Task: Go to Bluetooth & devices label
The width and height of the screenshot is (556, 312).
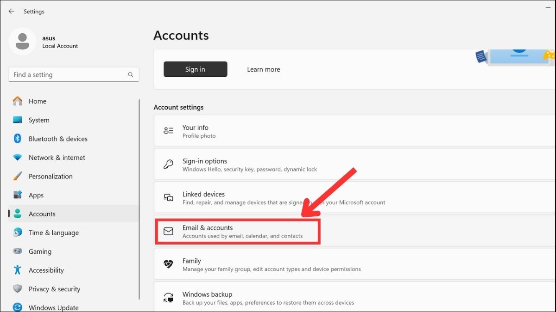Action: (58, 139)
